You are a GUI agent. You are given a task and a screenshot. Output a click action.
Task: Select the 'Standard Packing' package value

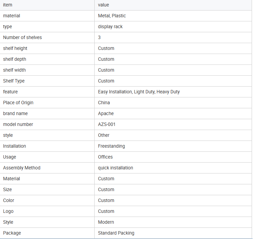coord(116,233)
